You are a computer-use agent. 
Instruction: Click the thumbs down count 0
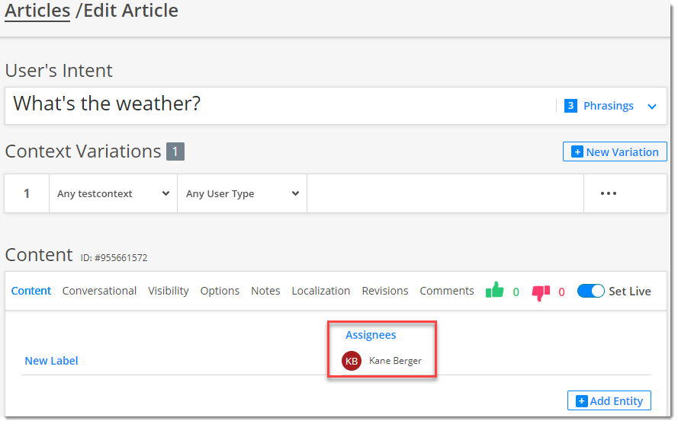(x=561, y=292)
